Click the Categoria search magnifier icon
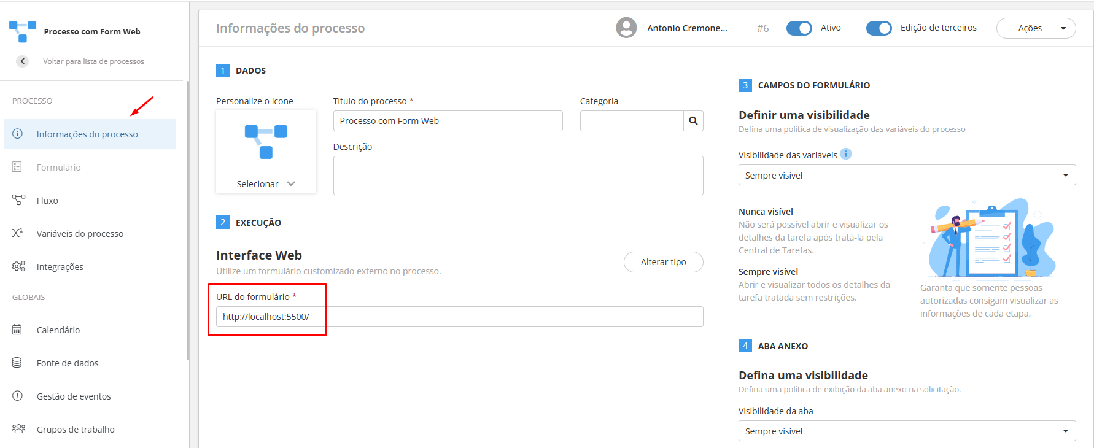 (693, 121)
